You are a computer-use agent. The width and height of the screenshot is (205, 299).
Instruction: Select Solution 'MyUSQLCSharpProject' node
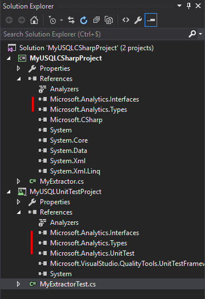[x=87, y=48]
